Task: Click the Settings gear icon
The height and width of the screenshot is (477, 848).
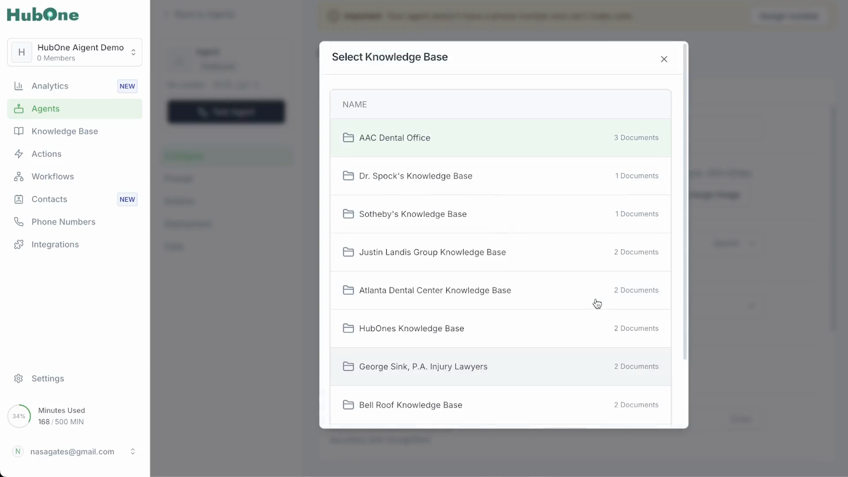Action: (19, 378)
